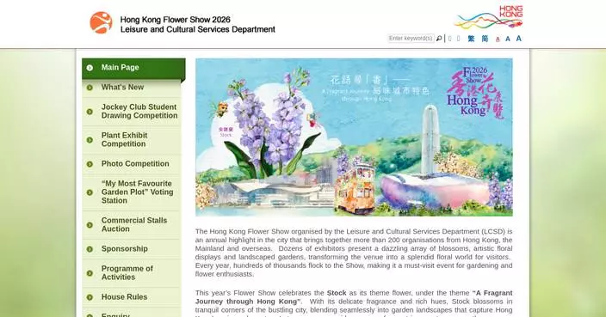The width and height of the screenshot is (606, 317).
Task: Select the largest text size A
Action: [519, 38]
